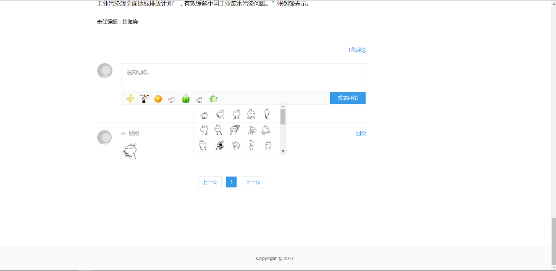Pick the second rabbit sticker in the middle row

218,131
